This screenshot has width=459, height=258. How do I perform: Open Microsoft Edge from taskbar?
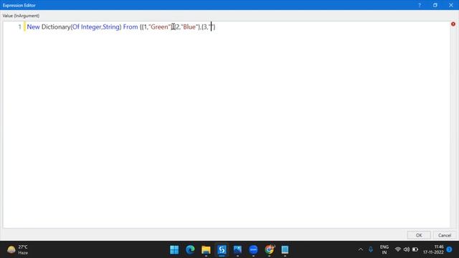[190, 250]
